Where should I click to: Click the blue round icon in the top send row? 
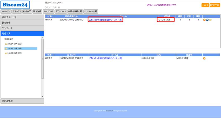click(207, 20)
